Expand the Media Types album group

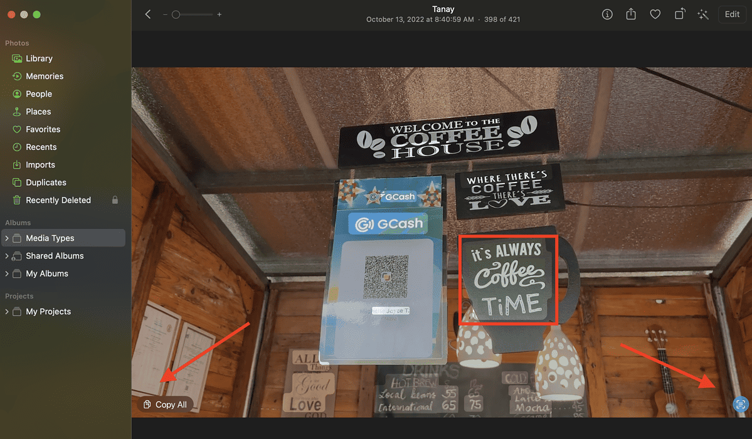(x=6, y=238)
